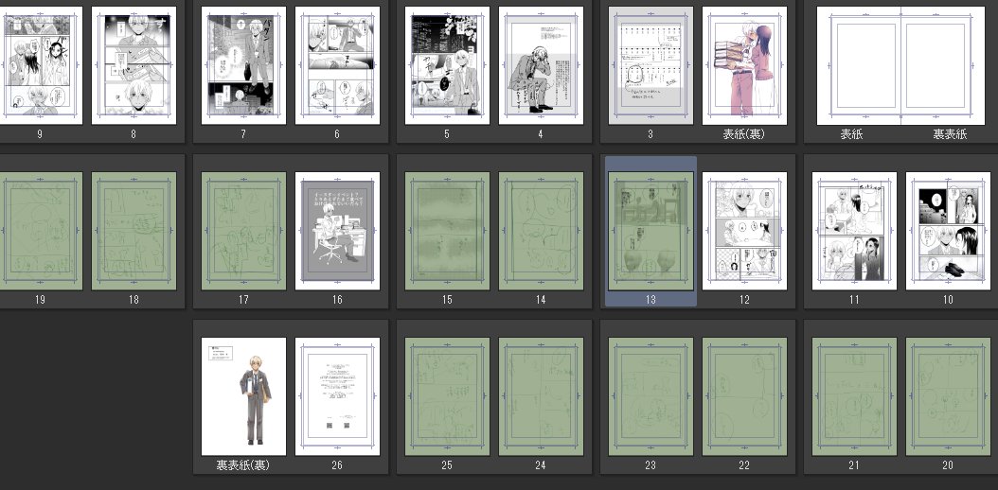Select page 25 draft thumbnail

tap(448, 396)
